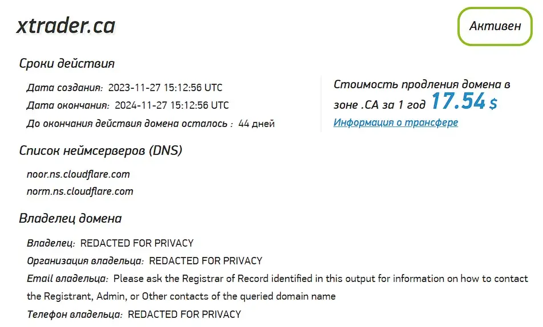This screenshot has width=543, height=327.
Task: Select creation date value 2023-11-27 15:12:56 UTC
Action: point(165,88)
